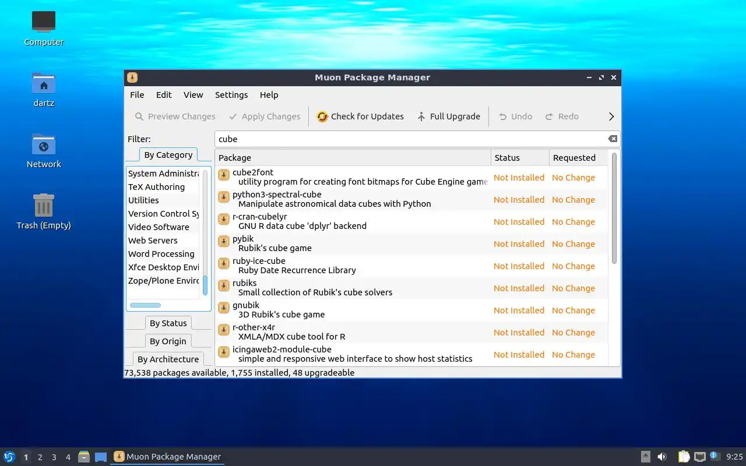The height and width of the screenshot is (466, 746).
Task: Click the show desktop taskbar icon
Action: tap(101, 457)
